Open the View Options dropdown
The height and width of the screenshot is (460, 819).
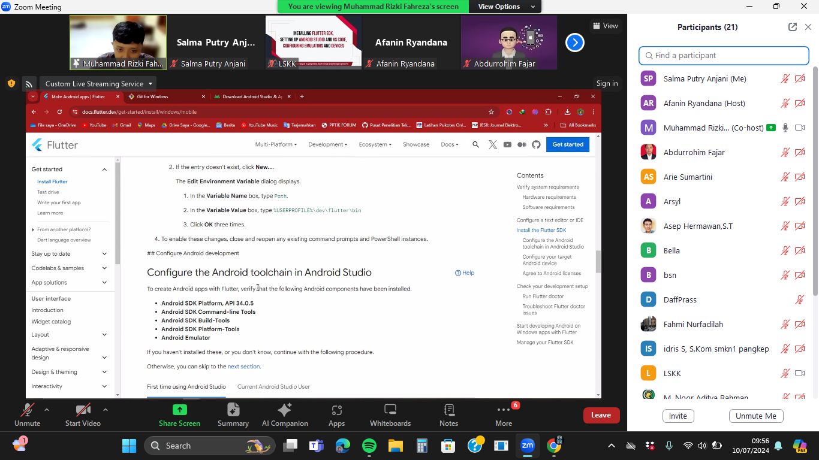point(507,7)
